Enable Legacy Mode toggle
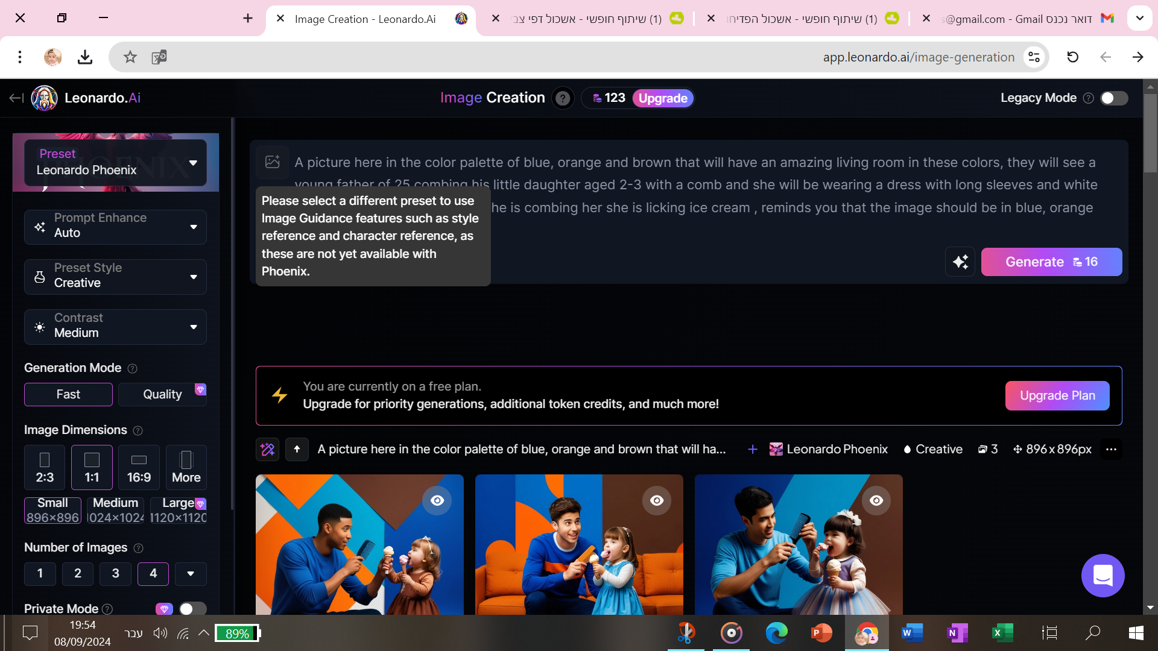Viewport: 1158px width, 651px height. coord(1113,98)
